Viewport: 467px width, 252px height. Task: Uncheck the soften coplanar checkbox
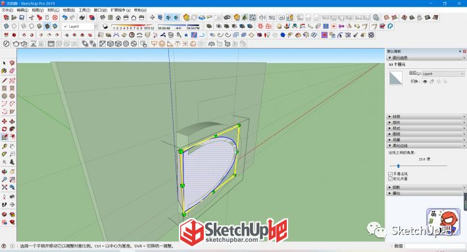click(390, 179)
